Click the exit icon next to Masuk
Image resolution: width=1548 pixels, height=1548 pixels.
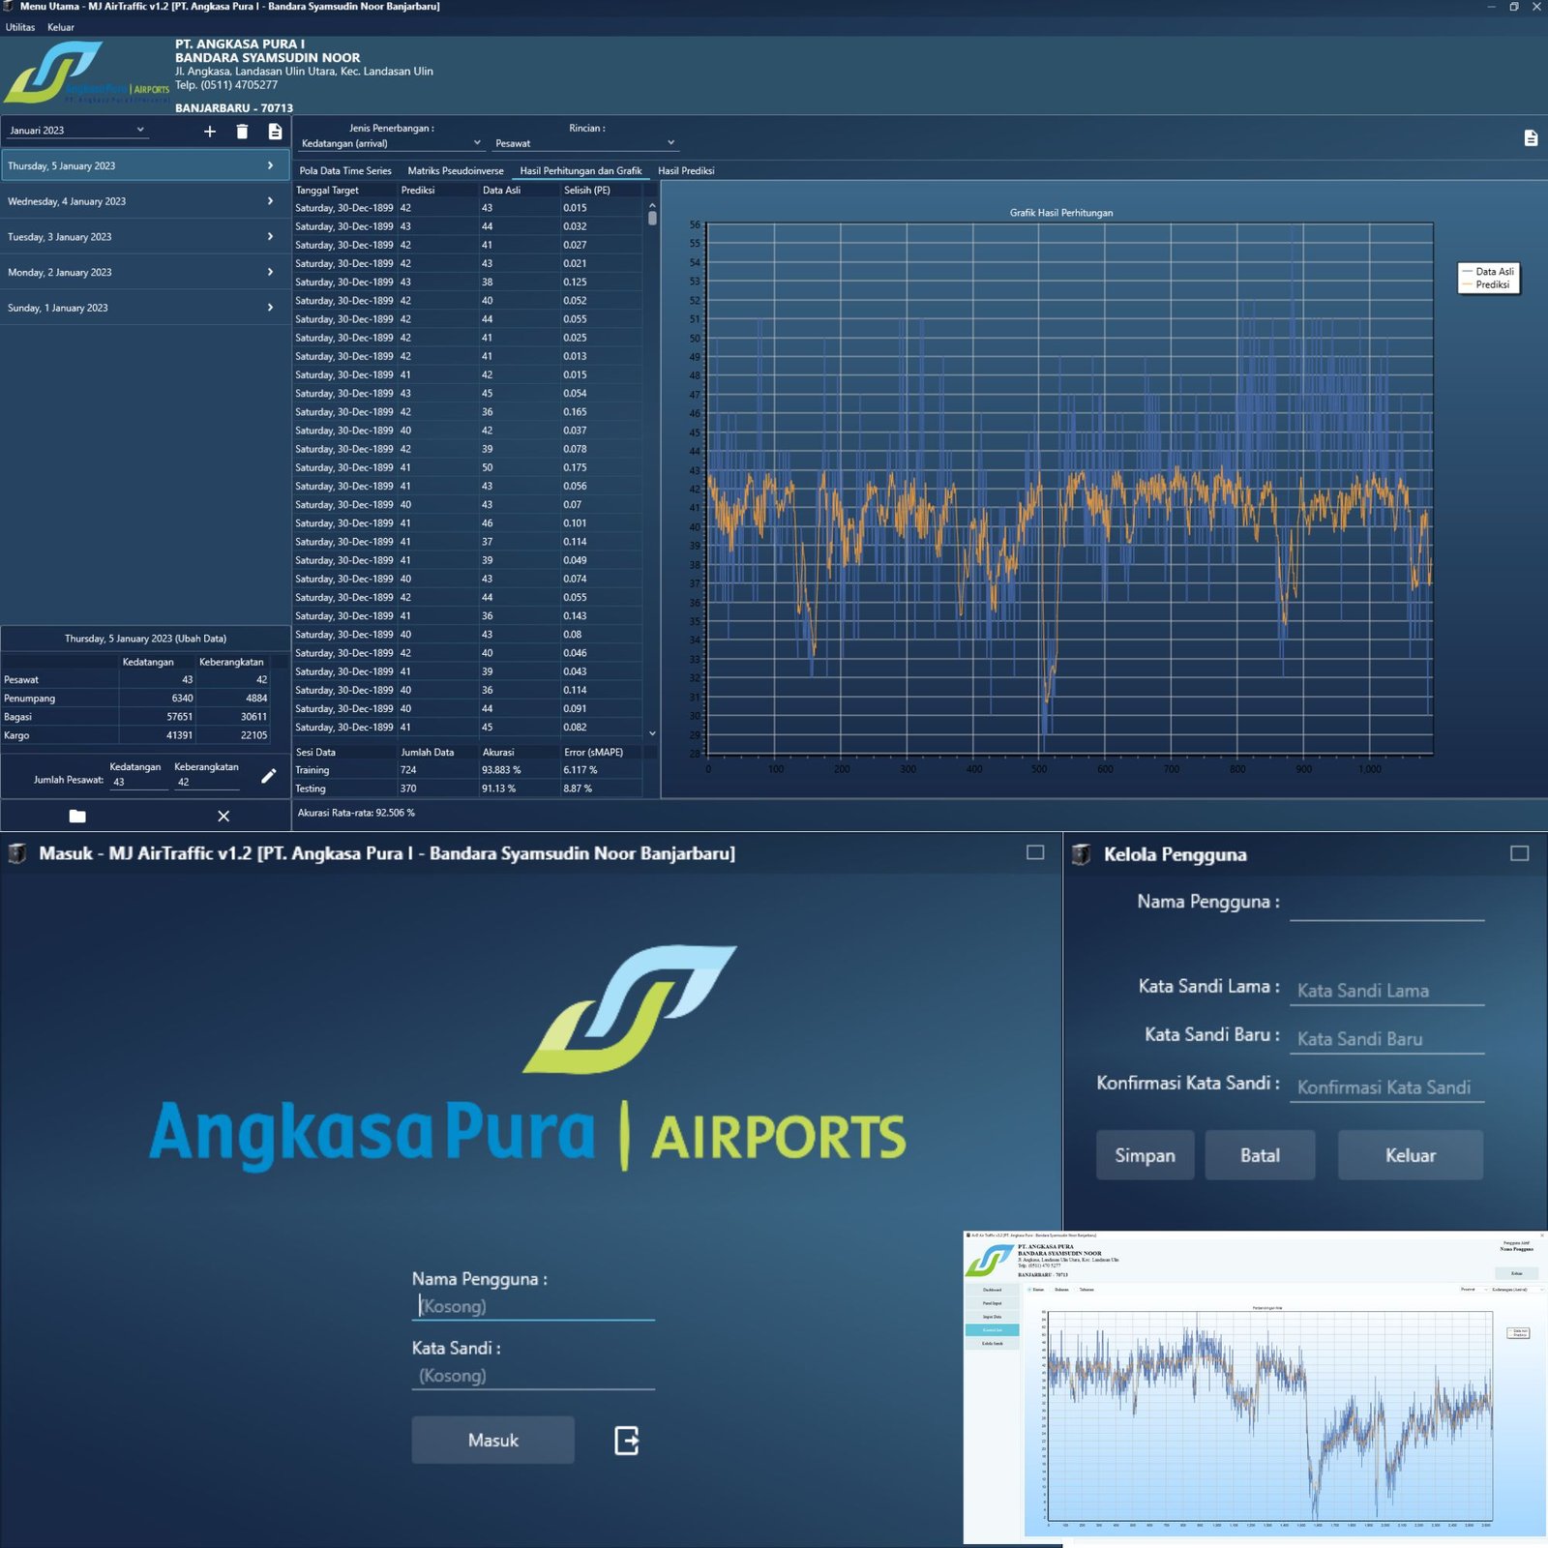tap(626, 1441)
